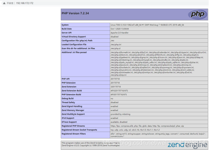Click the Thread Safety row label

[x=68, y=102]
